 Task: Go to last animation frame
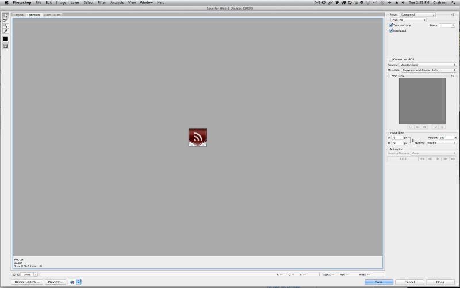453,159
